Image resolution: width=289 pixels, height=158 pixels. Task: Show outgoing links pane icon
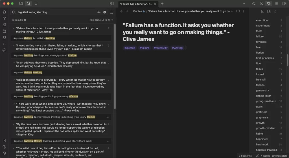pos(261,3)
